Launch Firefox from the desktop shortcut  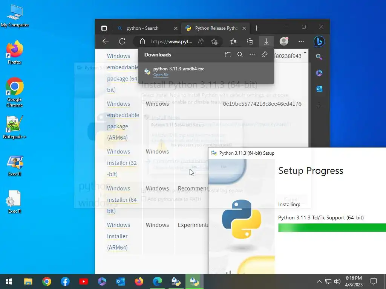[15, 52]
